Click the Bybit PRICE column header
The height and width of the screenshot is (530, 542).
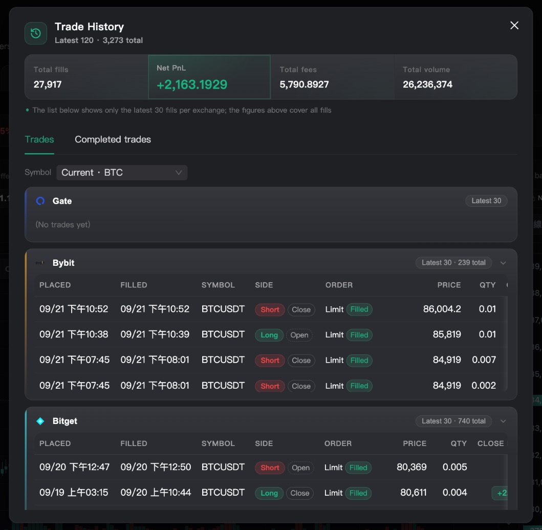449,285
